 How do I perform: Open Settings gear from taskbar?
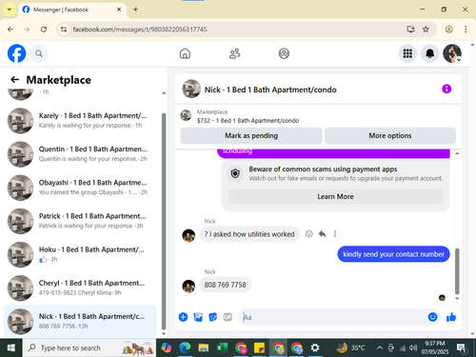point(315,347)
